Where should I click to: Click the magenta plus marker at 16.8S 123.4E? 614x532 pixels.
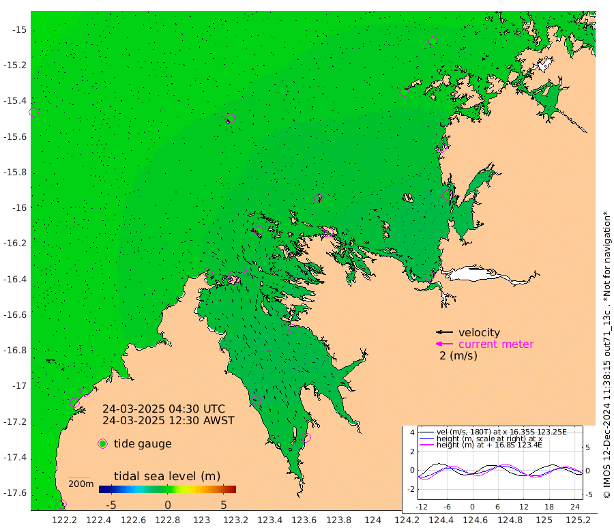269,351
